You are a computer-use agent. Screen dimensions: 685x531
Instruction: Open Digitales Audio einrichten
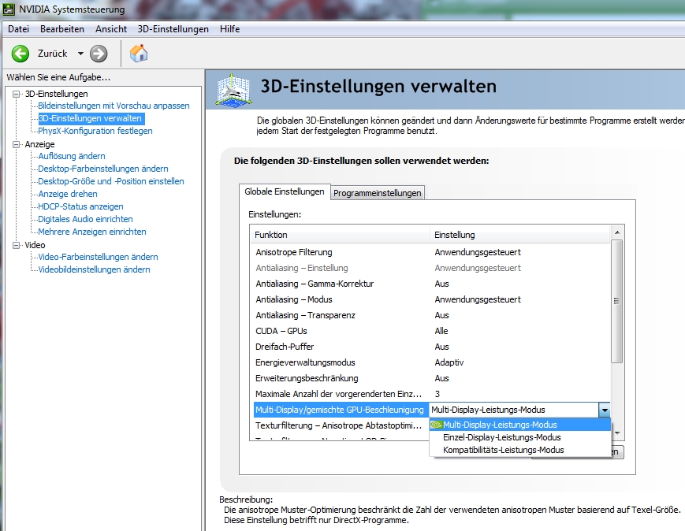coord(85,219)
